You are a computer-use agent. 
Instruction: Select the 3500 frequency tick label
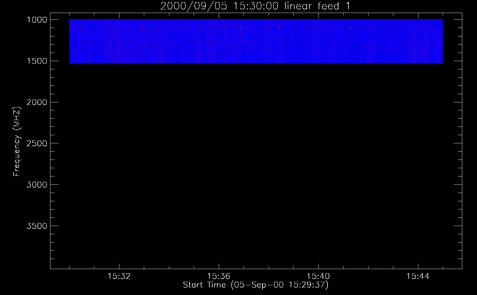pyautogui.click(x=37, y=226)
